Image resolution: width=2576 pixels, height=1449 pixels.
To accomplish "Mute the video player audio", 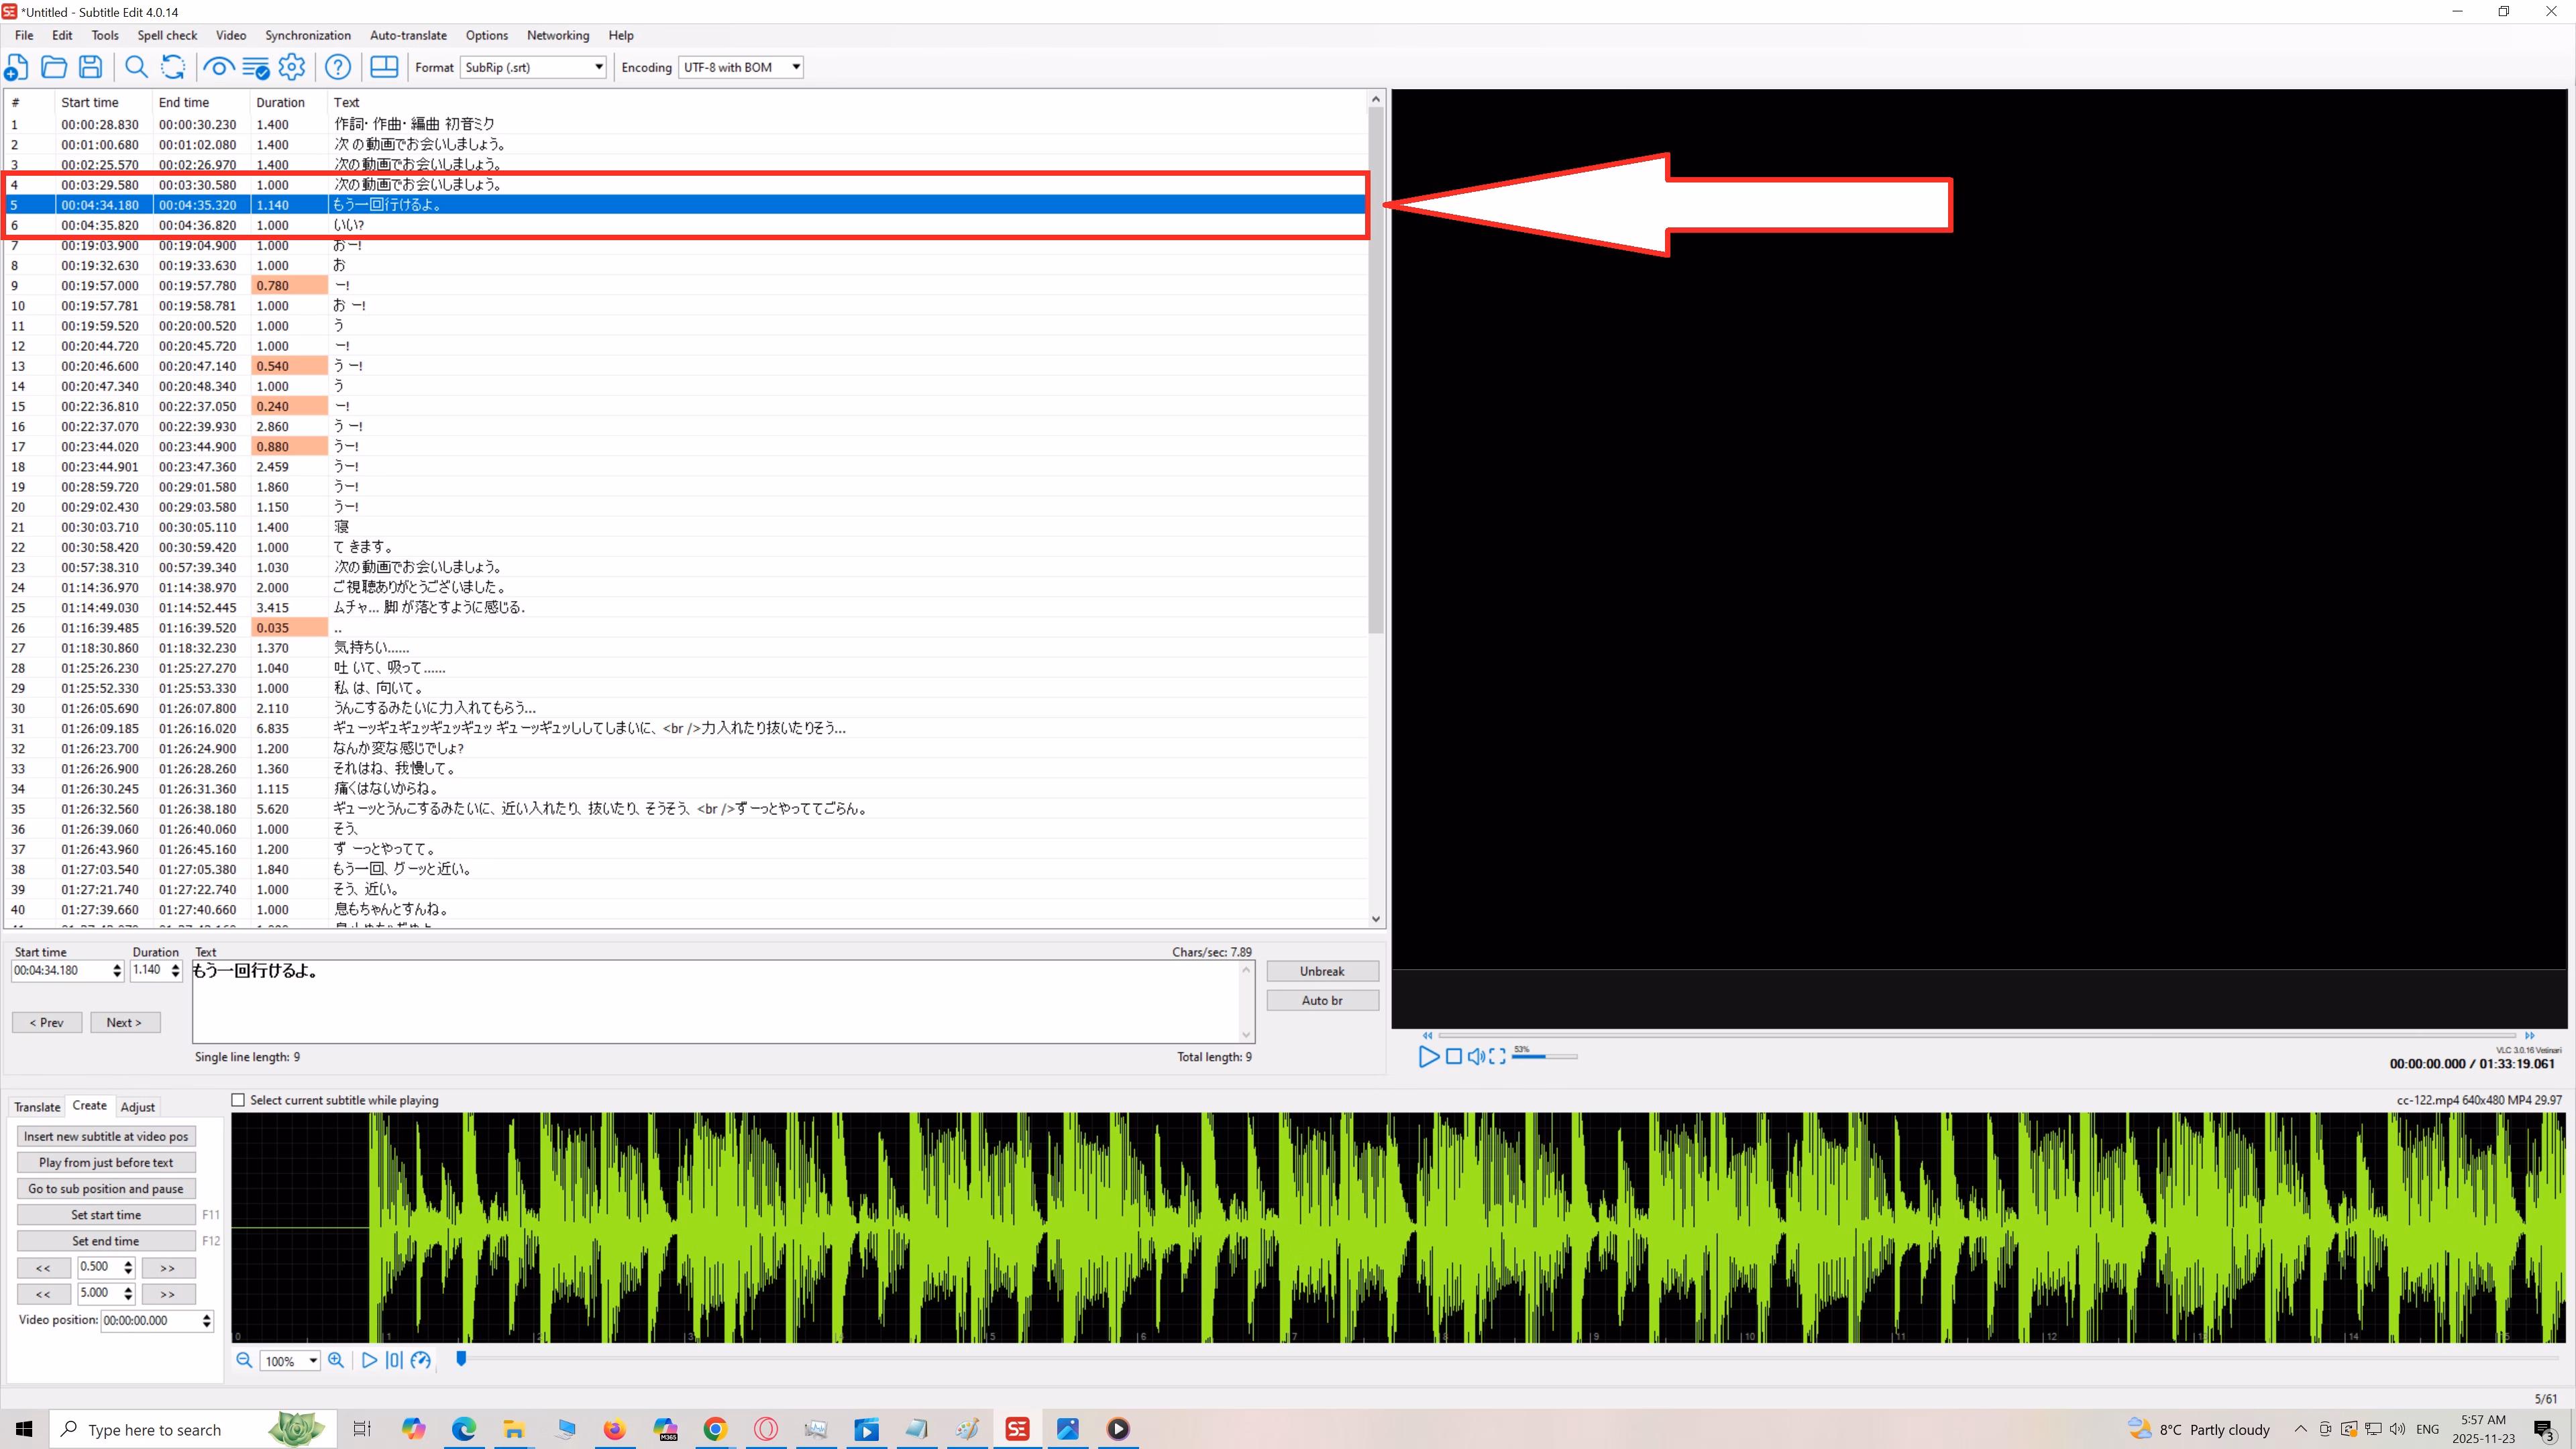I will (1476, 1056).
